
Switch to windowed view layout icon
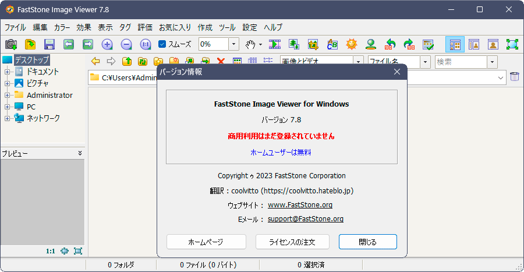[474, 44]
